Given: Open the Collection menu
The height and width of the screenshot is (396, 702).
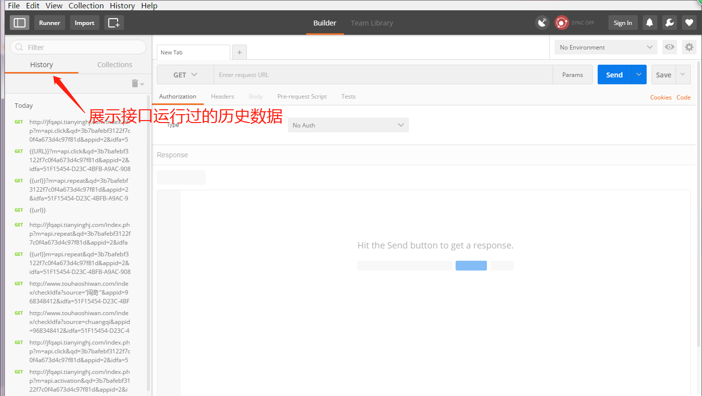Looking at the screenshot, I should click(x=86, y=5).
